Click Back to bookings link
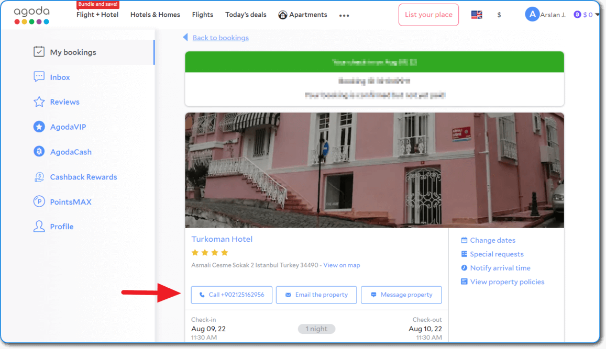 tap(221, 38)
